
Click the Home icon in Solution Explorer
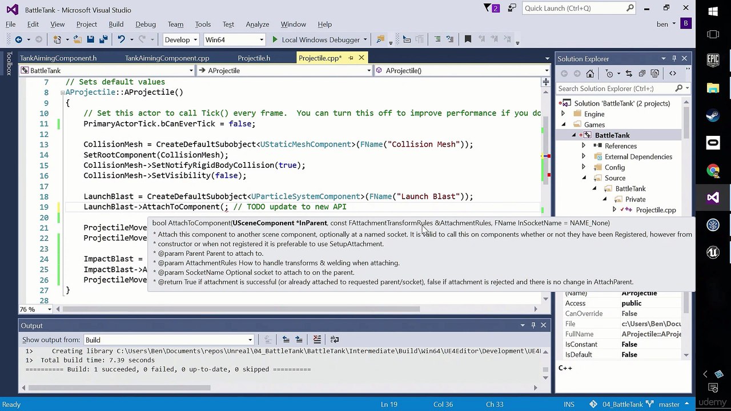coord(590,73)
